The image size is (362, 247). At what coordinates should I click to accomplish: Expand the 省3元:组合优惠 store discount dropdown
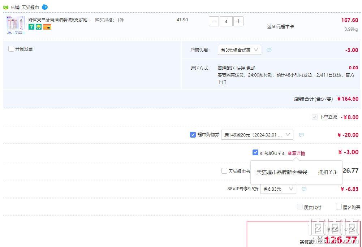pyautogui.click(x=240, y=50)
